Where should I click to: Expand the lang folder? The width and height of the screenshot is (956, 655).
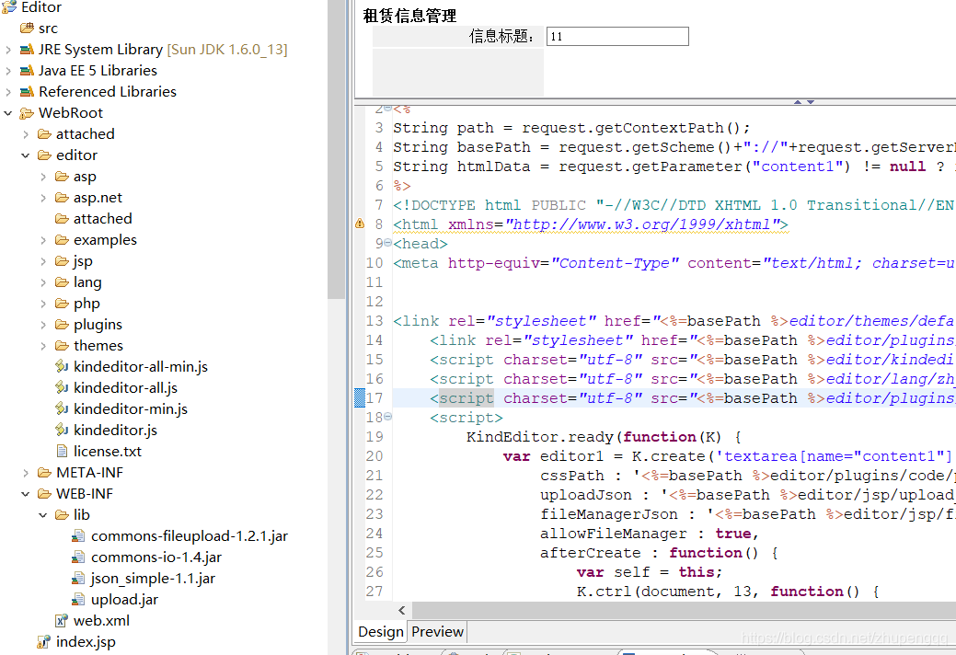tap(43, 282)
